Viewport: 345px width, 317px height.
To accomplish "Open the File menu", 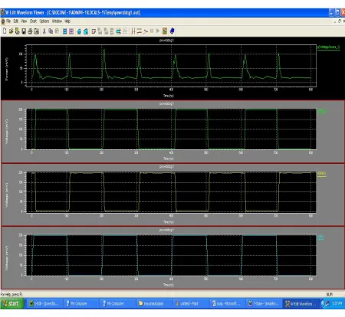I will pos(8,21).
